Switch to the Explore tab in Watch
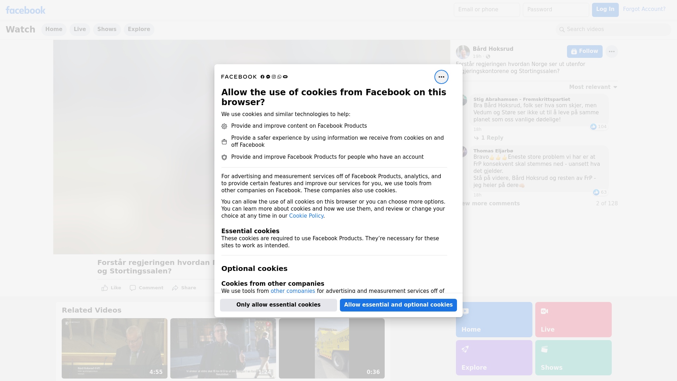Screen dimensions: 677x381 tap(139, 29)
